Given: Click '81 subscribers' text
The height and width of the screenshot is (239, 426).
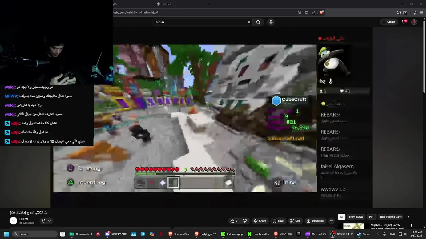Looking at the screenshot, I should 27,223.
